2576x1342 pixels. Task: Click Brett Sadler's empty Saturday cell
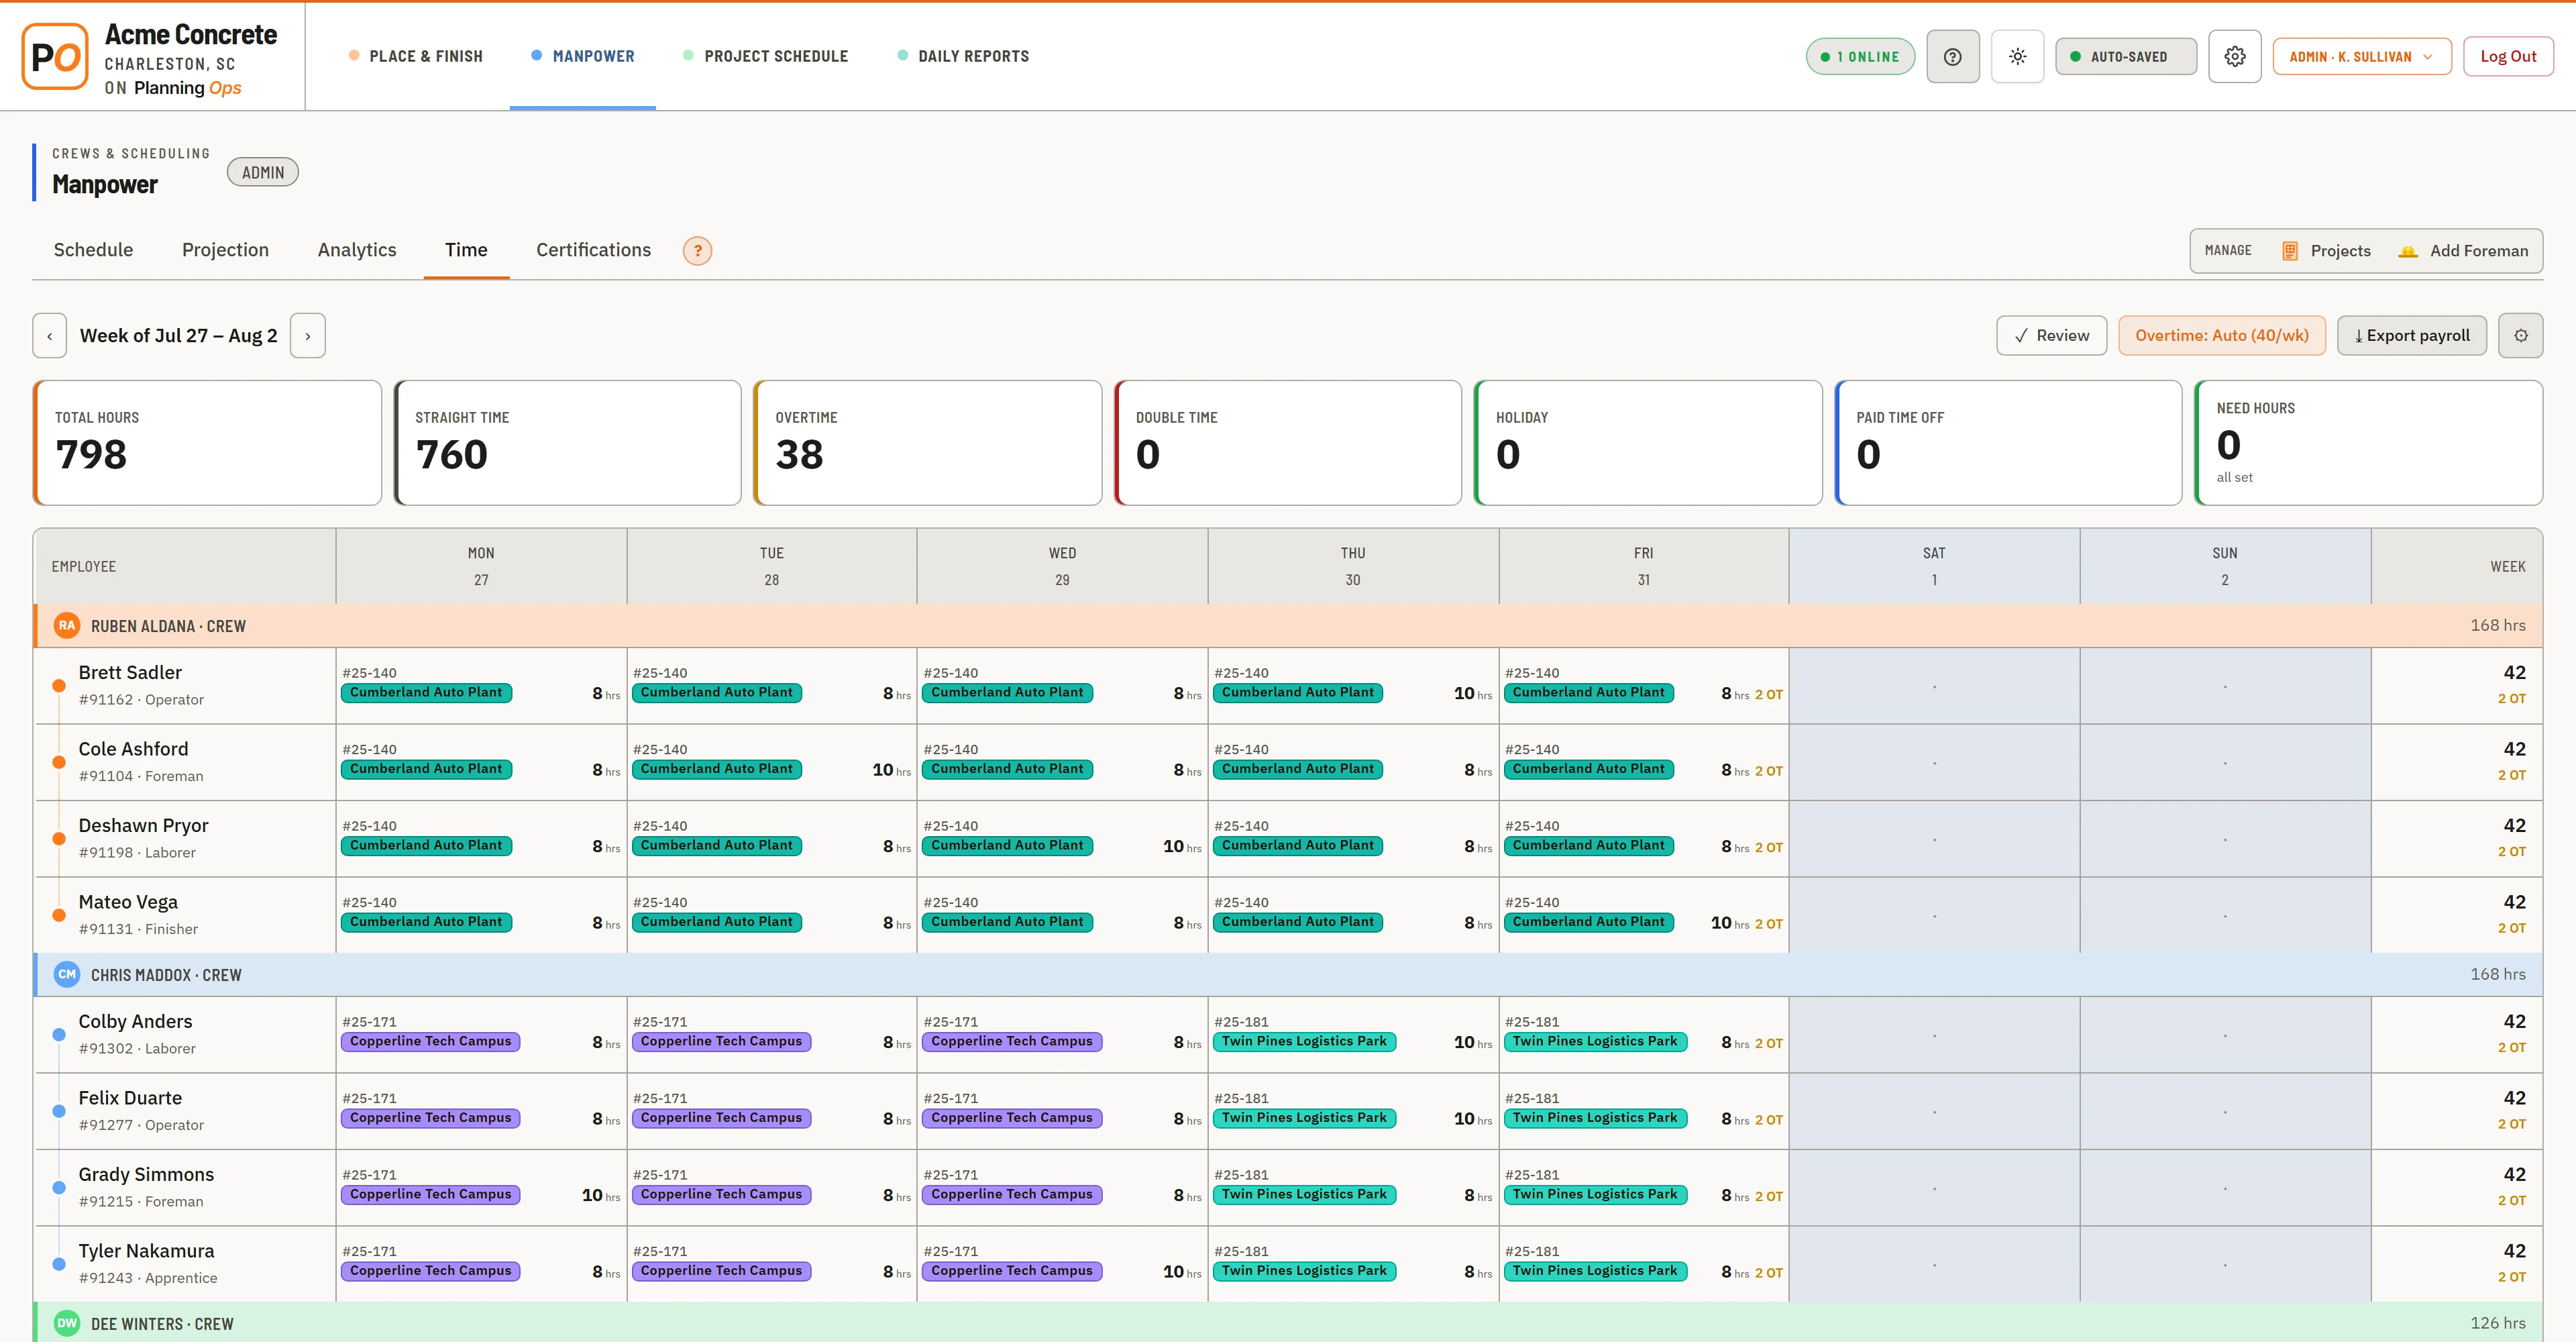click(1934, 686)
